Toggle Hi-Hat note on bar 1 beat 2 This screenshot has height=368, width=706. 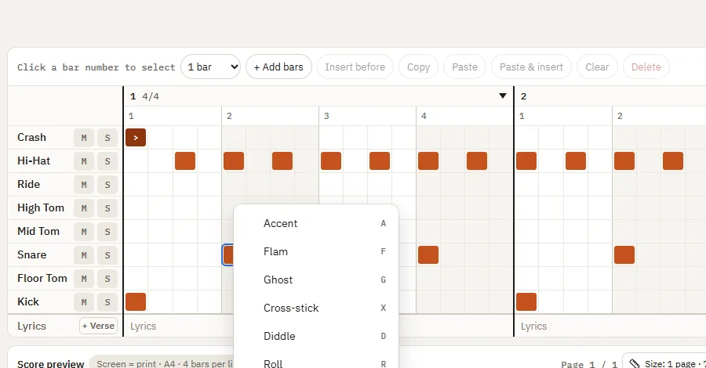coord(234,161)
